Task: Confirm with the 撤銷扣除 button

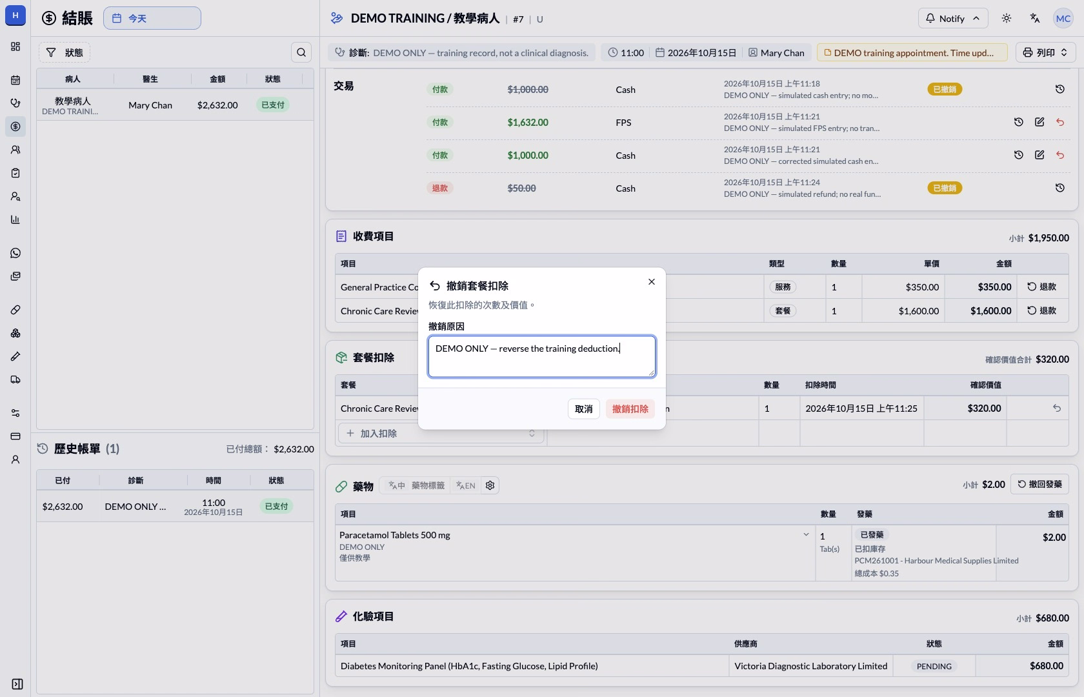Action: tap(630, 409)
